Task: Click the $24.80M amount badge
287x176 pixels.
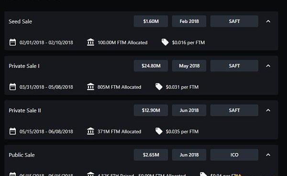Action: point(151,66)
